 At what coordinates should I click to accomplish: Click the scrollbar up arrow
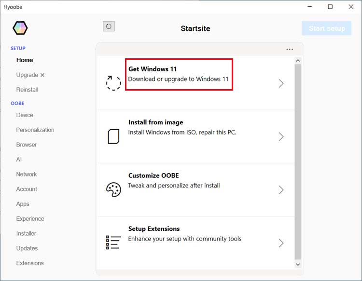(298, 61)
